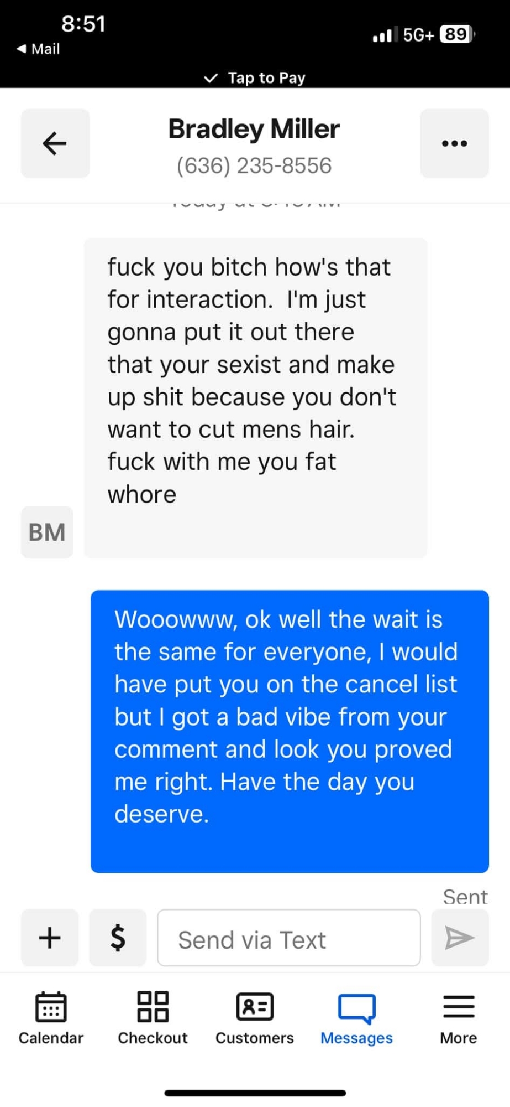Switch to the Checkout tab

pyautogui.click(x=153, y=1018)
